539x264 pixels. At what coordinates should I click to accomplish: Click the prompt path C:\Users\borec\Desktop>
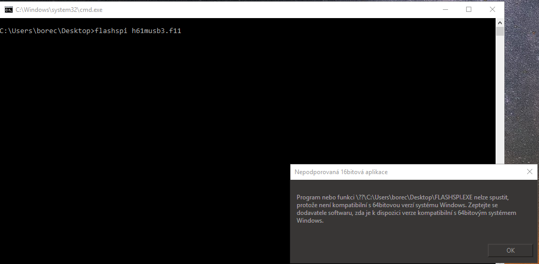tap(47, 31)
